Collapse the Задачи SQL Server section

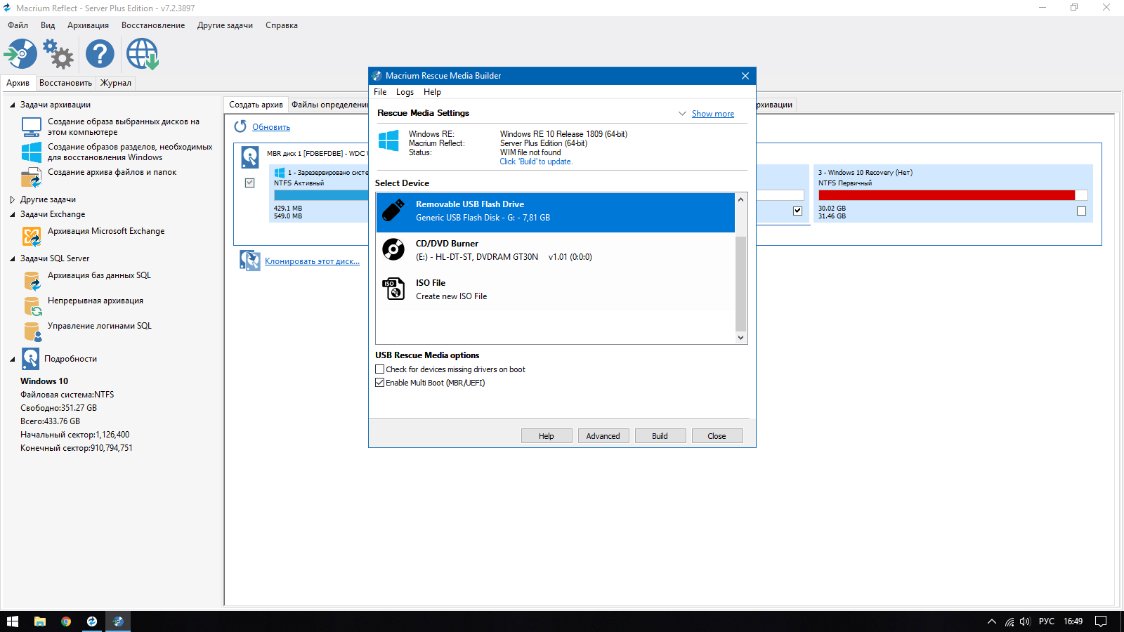[13, 259]
